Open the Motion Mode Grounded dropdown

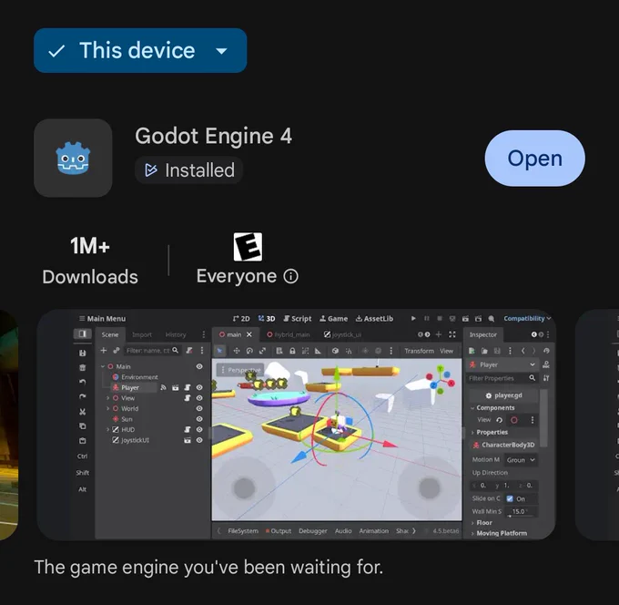pyautogui.click(x=521, y=460)
